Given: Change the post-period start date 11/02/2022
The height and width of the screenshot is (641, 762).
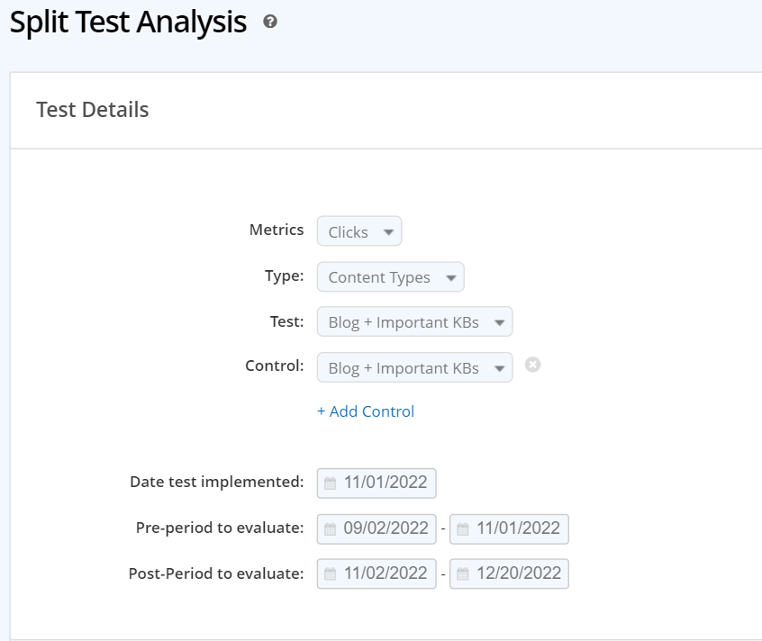Looking at the screenshot, I should (x=386, y=573).
